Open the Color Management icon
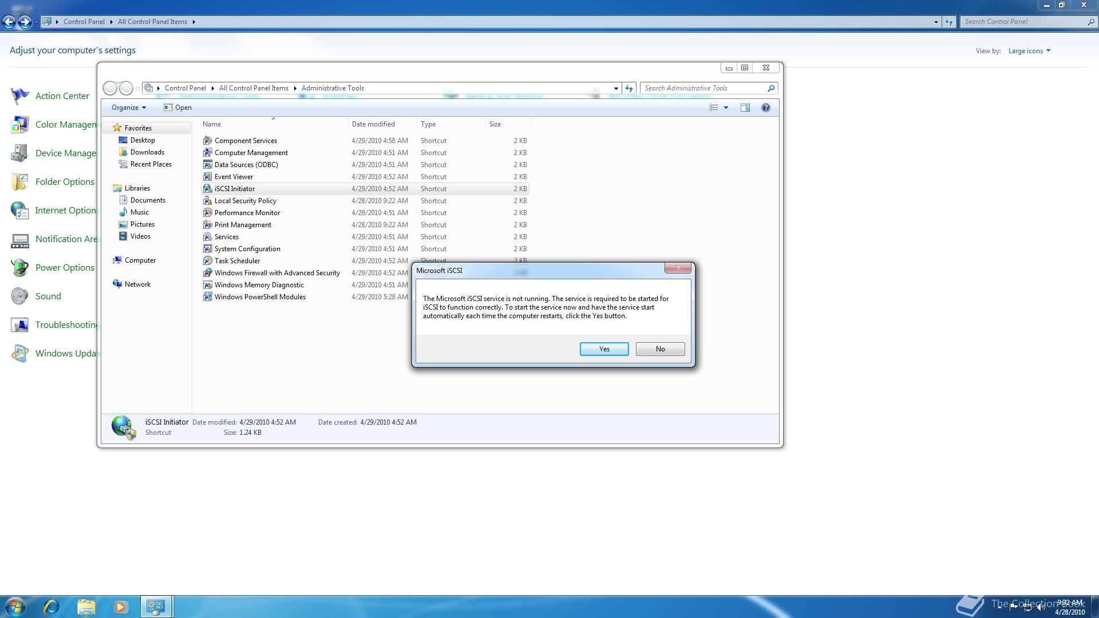 tap(19, 125)
